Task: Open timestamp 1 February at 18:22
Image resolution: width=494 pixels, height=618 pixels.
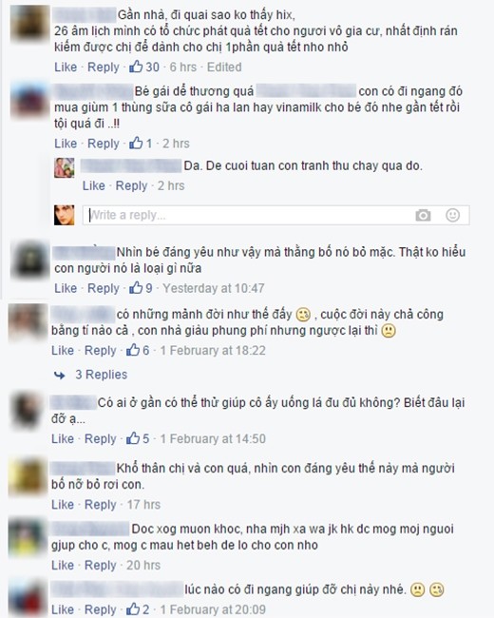Action: pyautogui.click(x=213, y=351)
